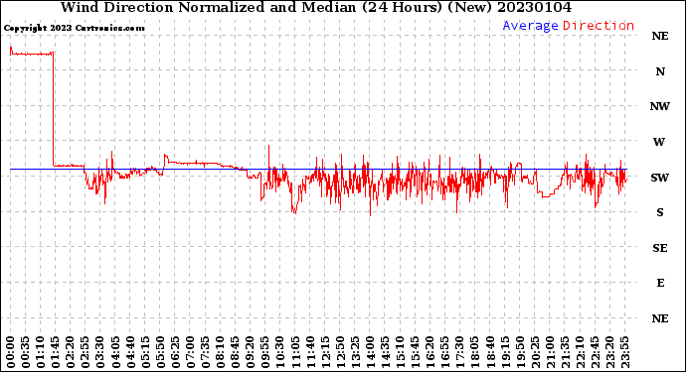The width and height of the screenshot is (686, 372).
Task: Click the 07:35 time label
Action: (x=205, y=352)
